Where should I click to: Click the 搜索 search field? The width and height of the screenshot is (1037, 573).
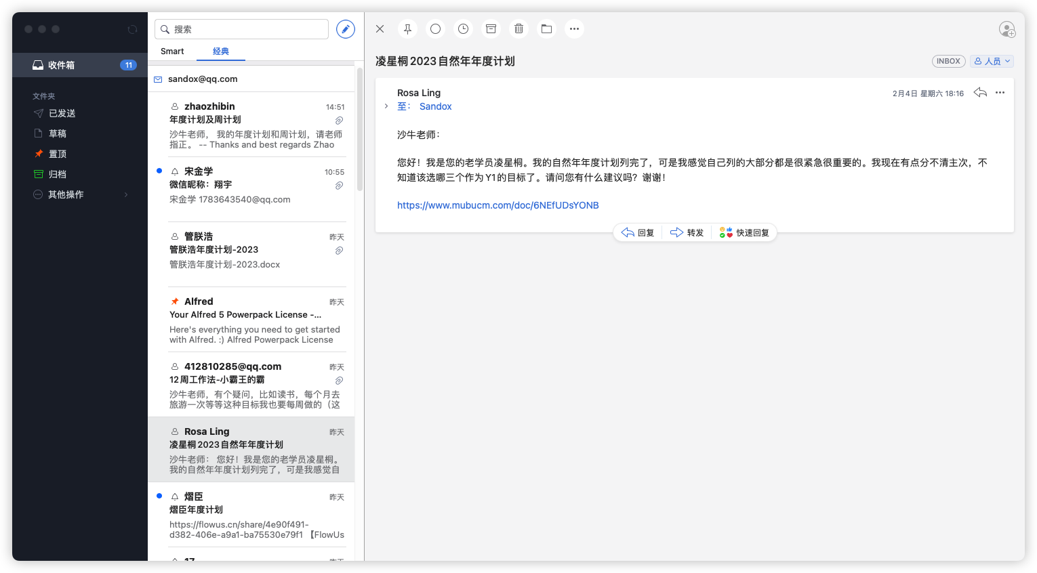coord(241,29)
